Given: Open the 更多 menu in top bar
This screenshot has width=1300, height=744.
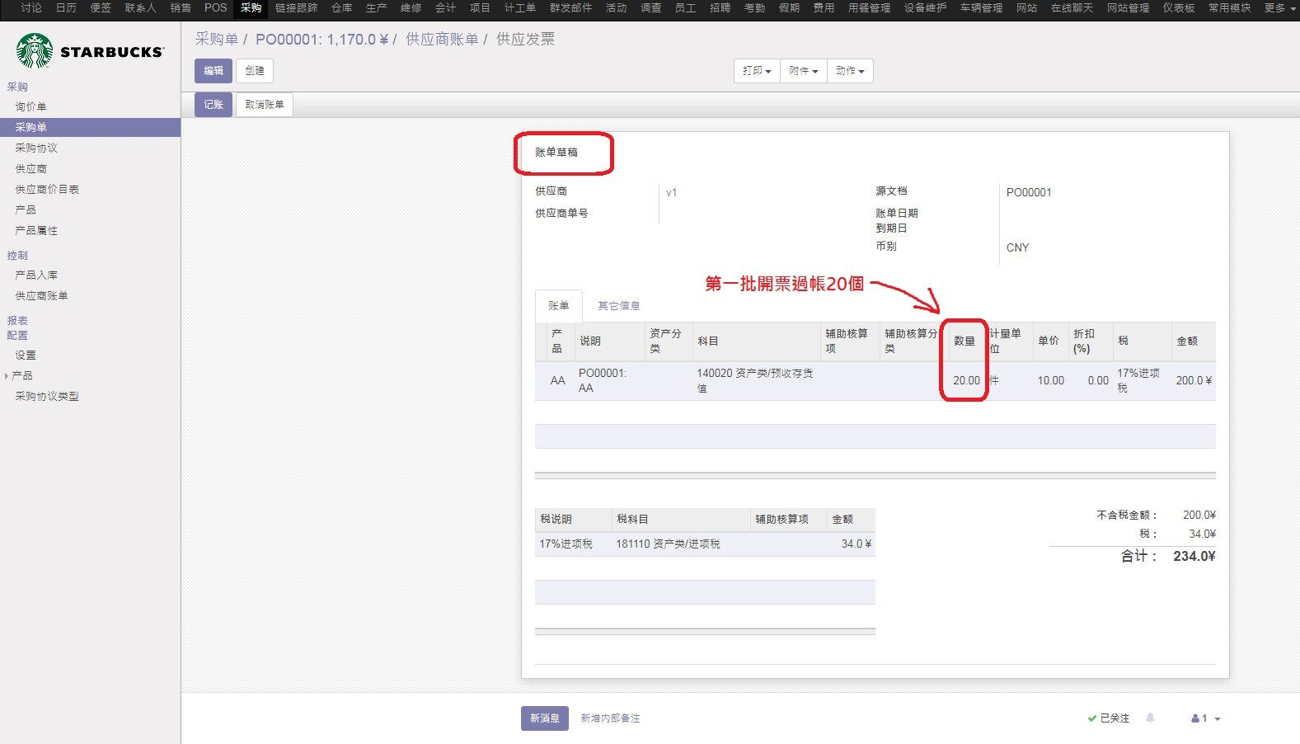Looking at the screenshot, I should point(1278,8).
